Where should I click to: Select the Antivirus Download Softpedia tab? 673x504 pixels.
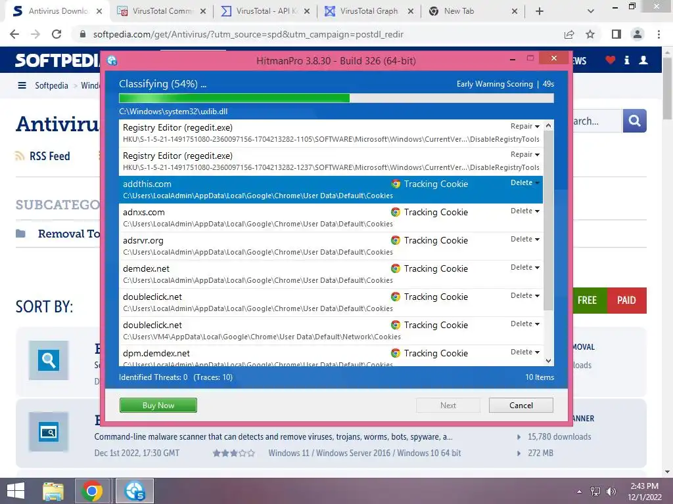click(x=58, y=11)
